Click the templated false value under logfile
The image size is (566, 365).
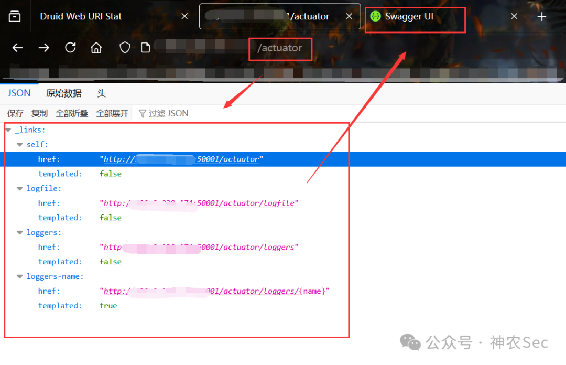point(111,218)
